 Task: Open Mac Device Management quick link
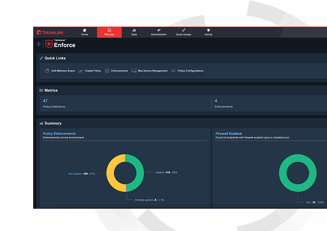coord(150,71)
